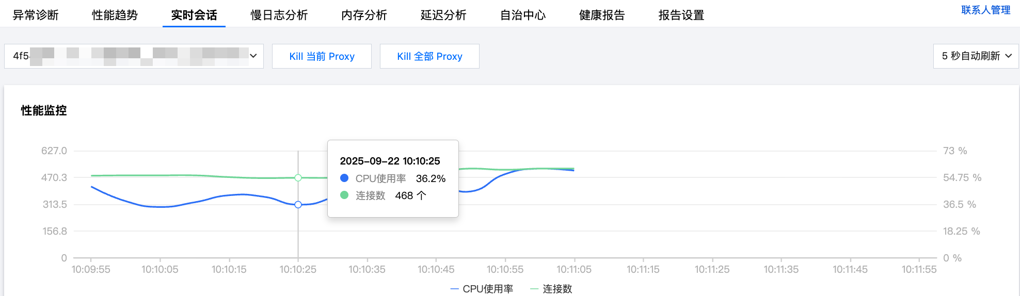
Task: Go to 慢日志分析 tab
Action: (279, 15)
